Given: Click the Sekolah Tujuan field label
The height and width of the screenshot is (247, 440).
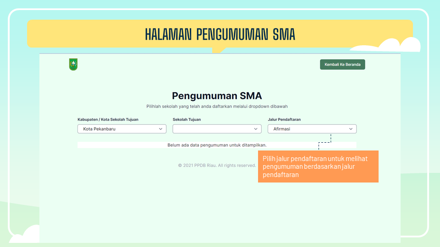Looking at the screenshot, I should tap(187, 119).
